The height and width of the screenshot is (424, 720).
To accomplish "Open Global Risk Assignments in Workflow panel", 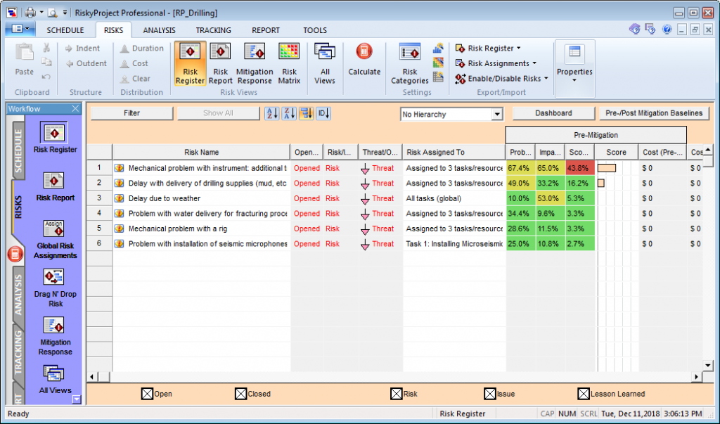I will (55, 239).
